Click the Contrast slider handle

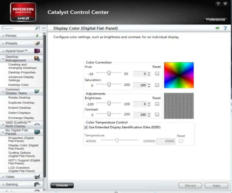point(109,114)
